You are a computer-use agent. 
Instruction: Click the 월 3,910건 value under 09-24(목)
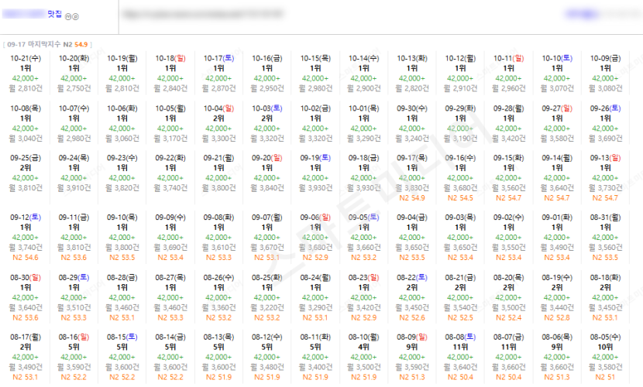pos(74,188)
